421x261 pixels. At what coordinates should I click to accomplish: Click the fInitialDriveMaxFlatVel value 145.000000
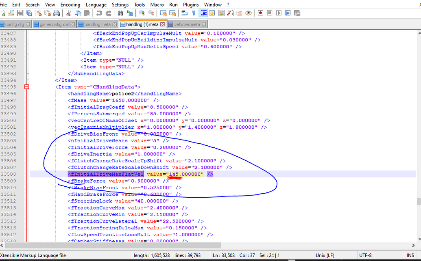pyautogui.click(x=185, y=174)
